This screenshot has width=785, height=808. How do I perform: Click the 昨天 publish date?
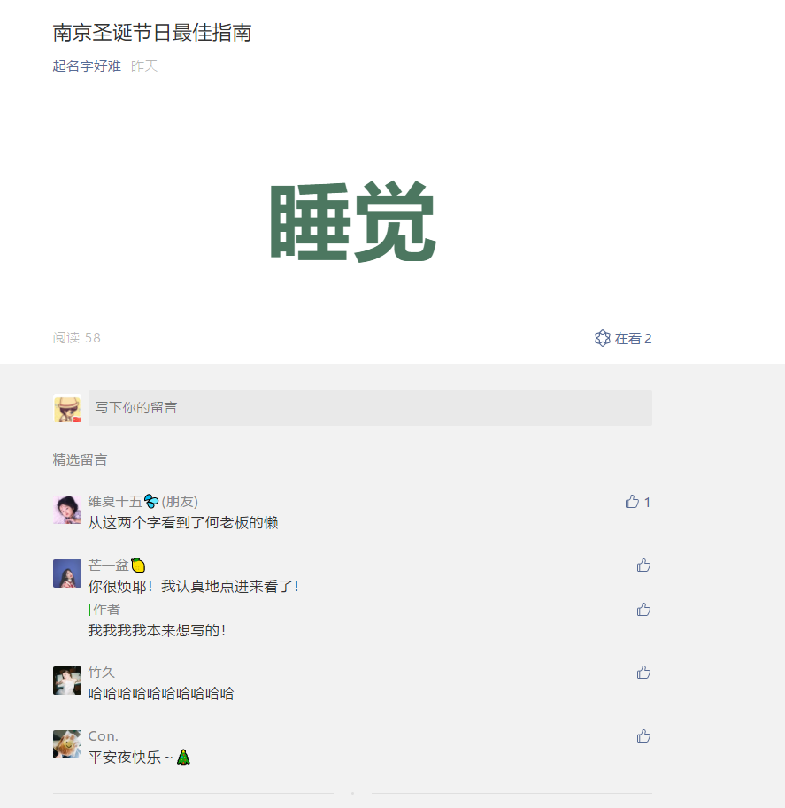point(144,66)
